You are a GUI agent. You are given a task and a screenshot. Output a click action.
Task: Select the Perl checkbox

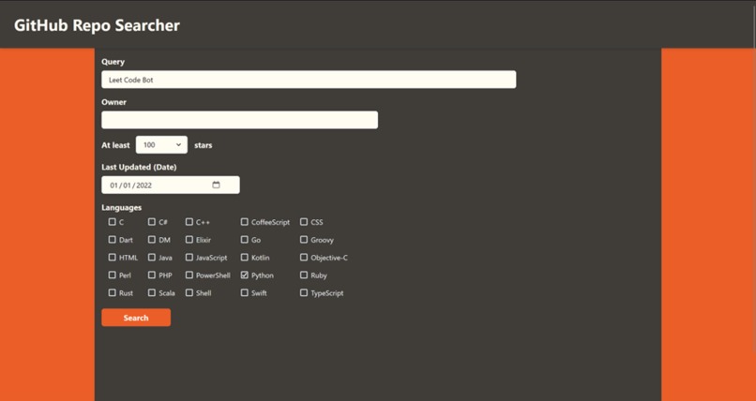113,275
